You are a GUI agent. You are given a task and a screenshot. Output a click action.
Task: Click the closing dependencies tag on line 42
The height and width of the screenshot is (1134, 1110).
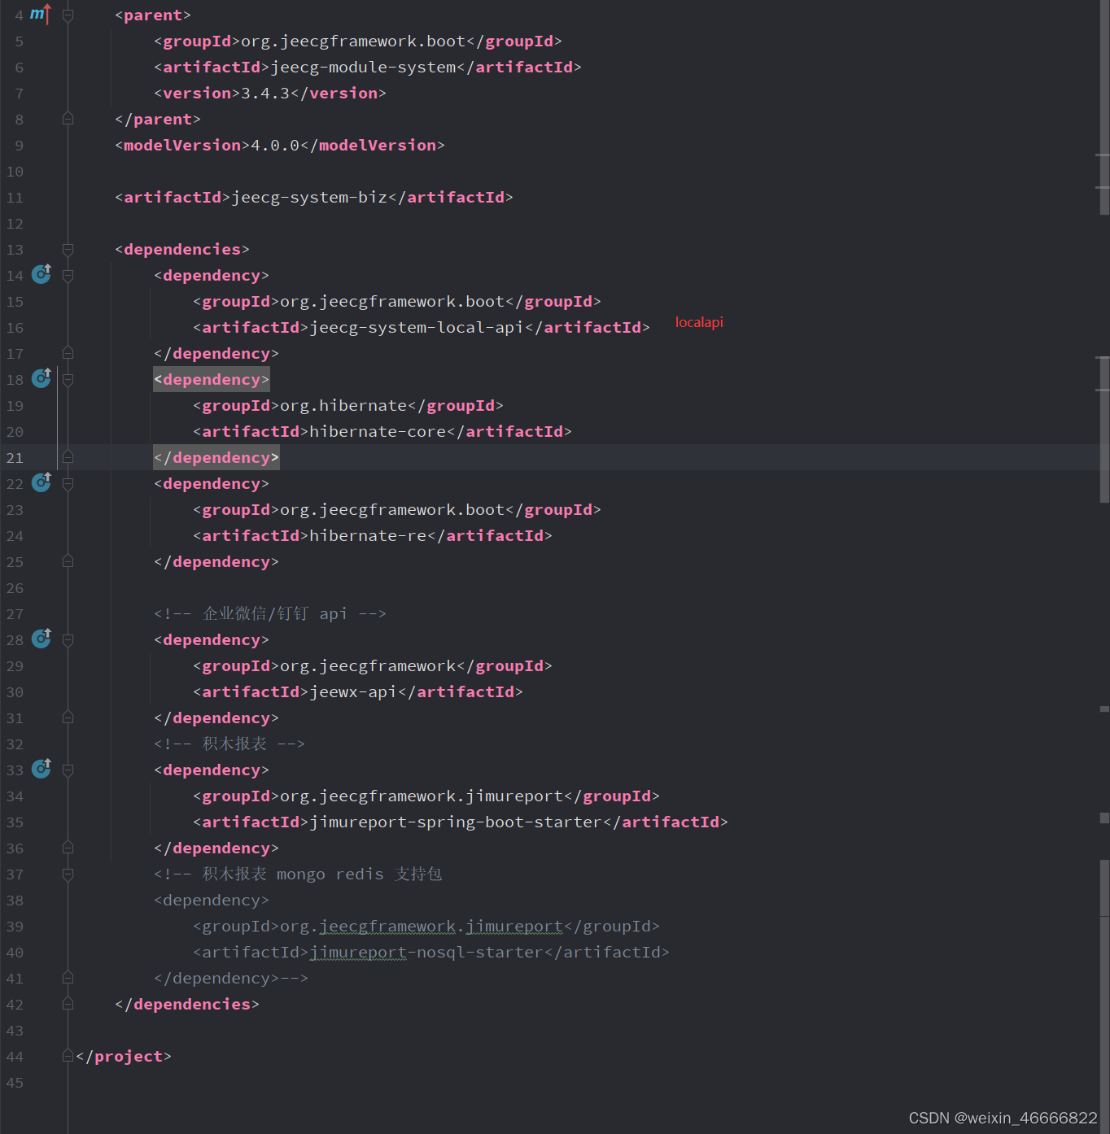pos(187,1005)
